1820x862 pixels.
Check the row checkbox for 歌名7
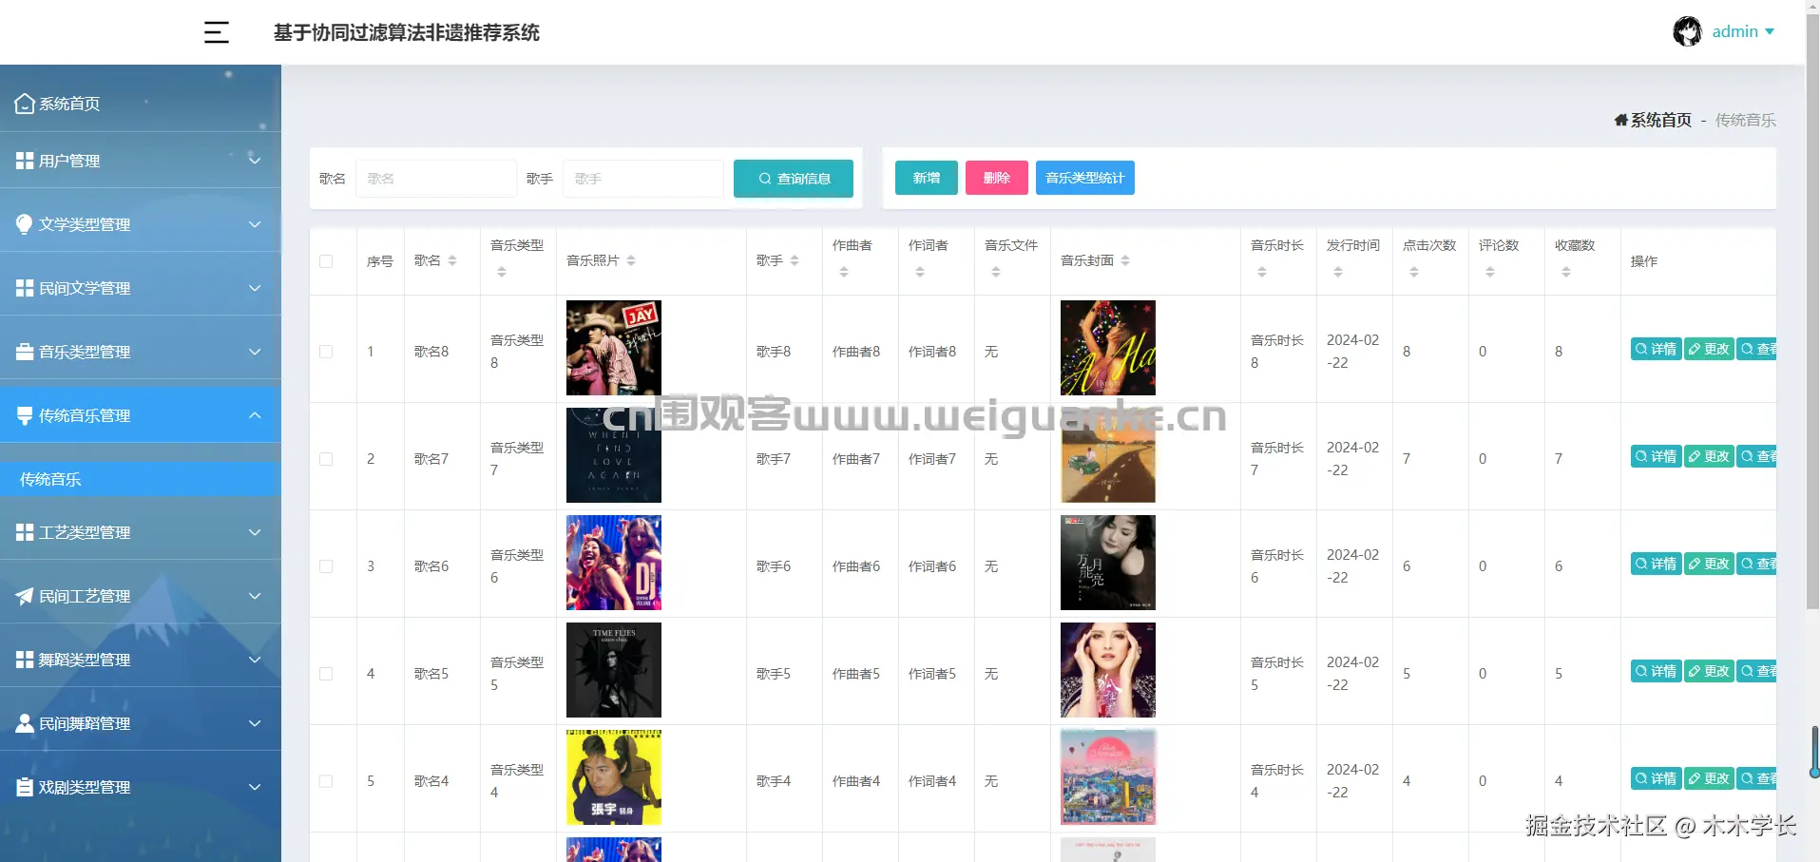click(326, 459)
